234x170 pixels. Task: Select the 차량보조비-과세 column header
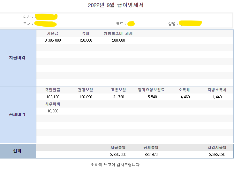click(118, 33)
